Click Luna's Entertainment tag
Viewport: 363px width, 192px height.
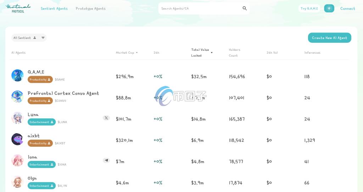click(41, 122)
